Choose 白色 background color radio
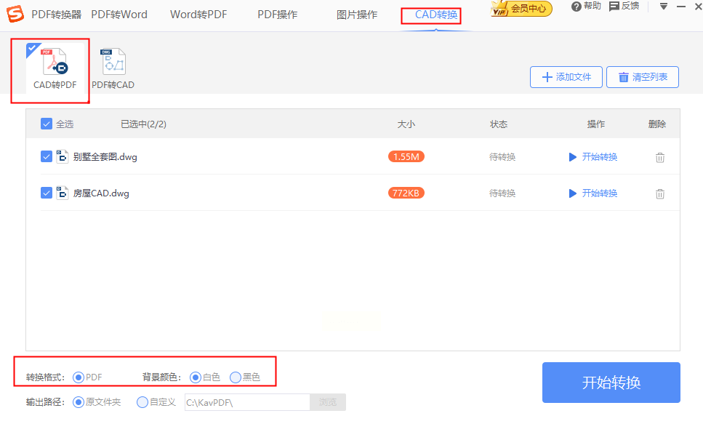The width and height of the screenshot is (703, 424). [195, 377]
